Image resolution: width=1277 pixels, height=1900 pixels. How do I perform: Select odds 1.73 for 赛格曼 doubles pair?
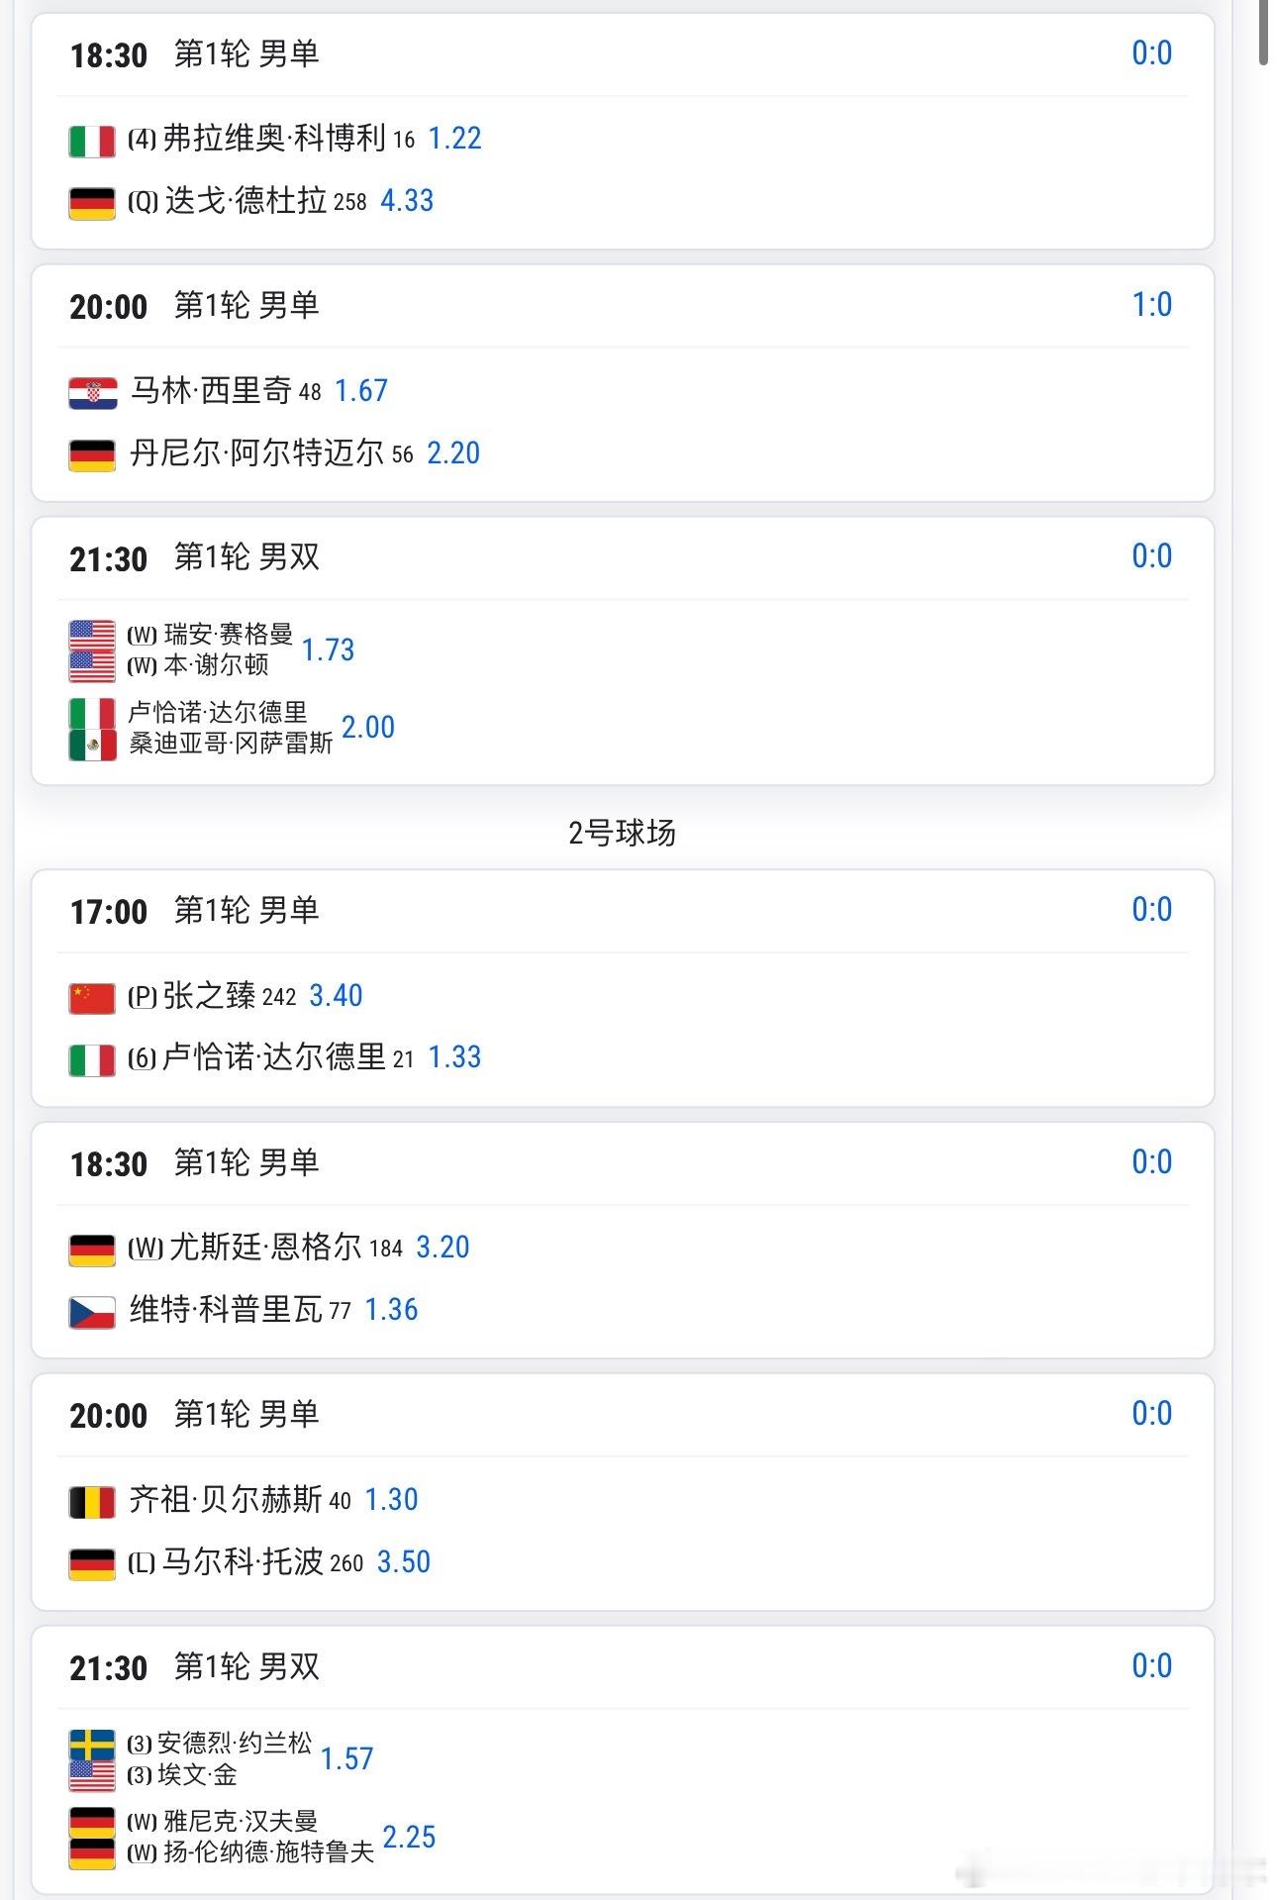(328, 650)
